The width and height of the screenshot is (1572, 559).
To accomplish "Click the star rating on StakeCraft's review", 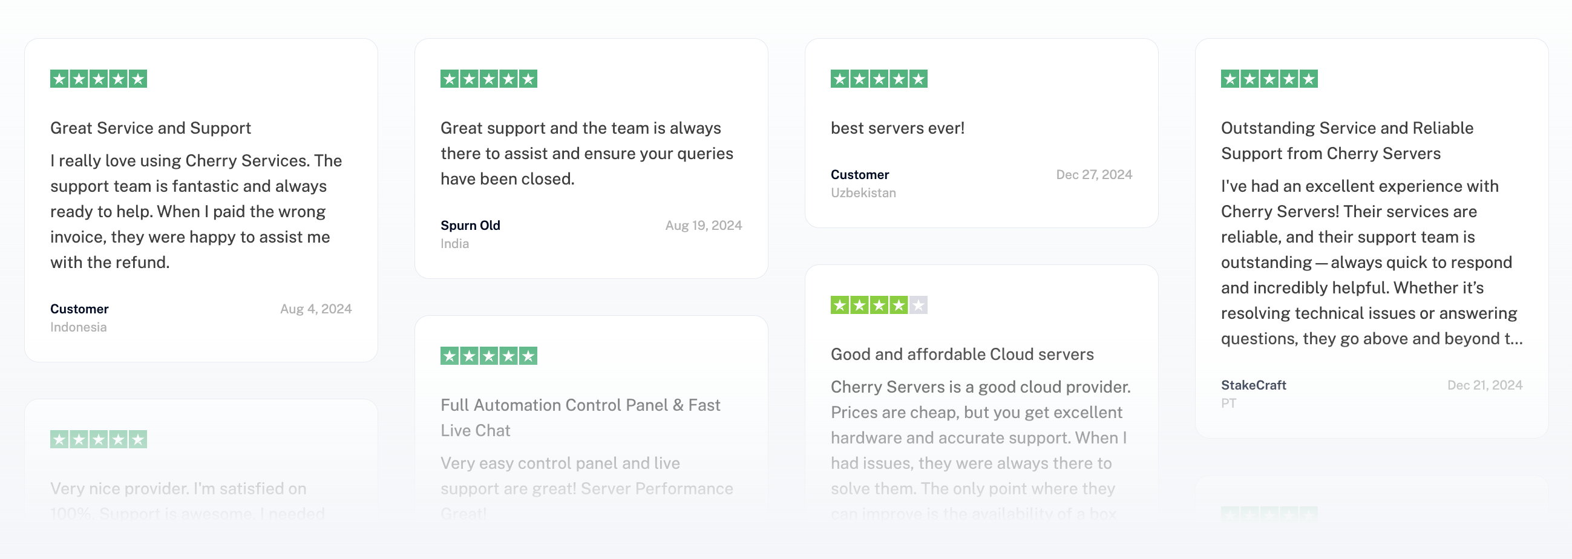I will (1269, 79).
